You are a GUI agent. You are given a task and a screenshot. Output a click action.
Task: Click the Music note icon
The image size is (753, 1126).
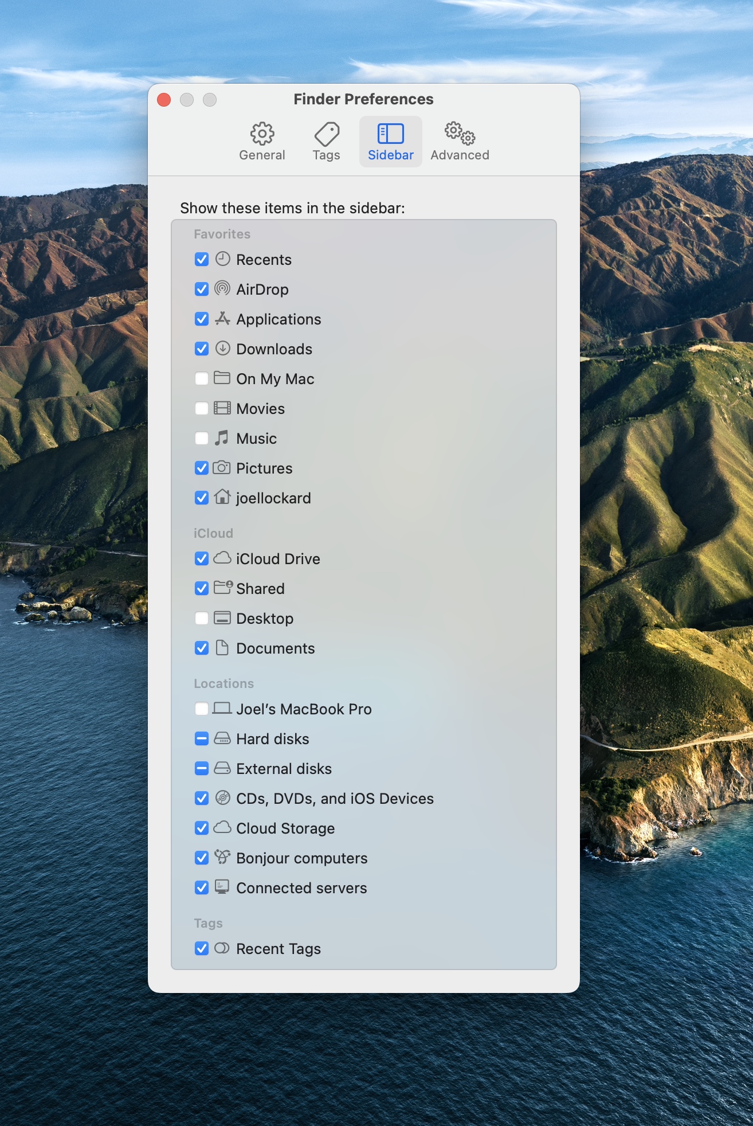click(222, 438)
